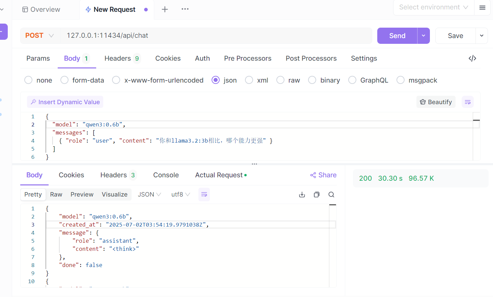The width and height of the screenshot is (493, 297).
Task: Search within the response body
Action: coord(331,195)
